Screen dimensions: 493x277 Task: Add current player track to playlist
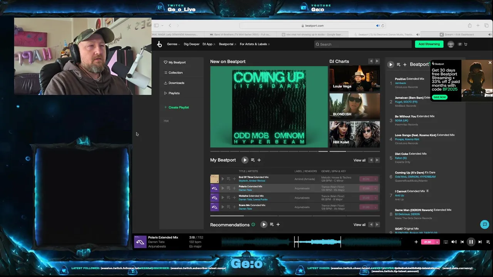pos(416,242)
